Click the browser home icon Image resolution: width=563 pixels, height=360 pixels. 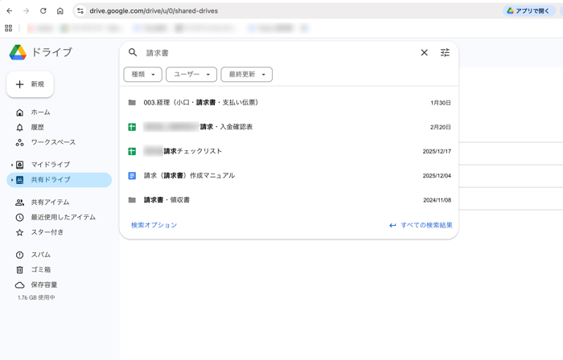[x=60, y=11]
